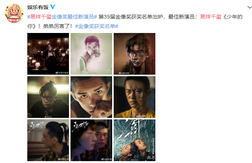The height and width of the screenshot is (163, 252).
Task: Click the red 易烊千玺 name link
Action: pyautogui.click(x=211, y=17)
